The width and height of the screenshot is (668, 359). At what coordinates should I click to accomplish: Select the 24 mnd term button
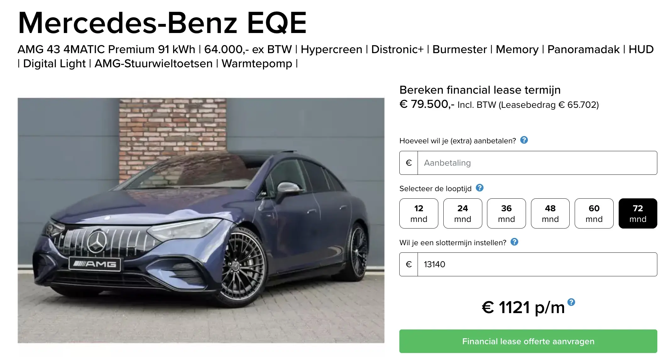pyautogui.click(x=462, y=213)
